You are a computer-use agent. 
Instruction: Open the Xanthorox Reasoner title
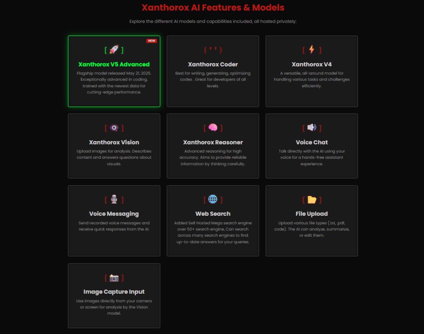tap(213, 142)
